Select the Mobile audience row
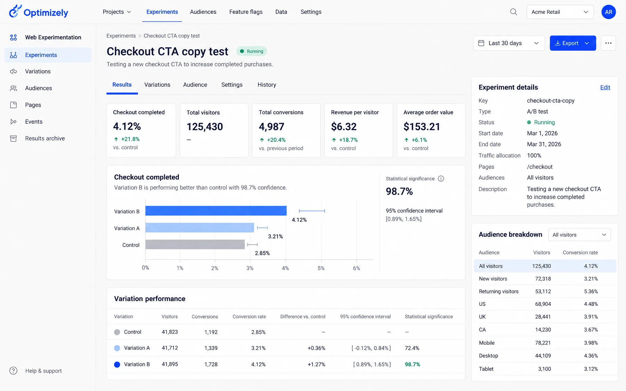This screenshot has height=391, width=626. point(545,343)
